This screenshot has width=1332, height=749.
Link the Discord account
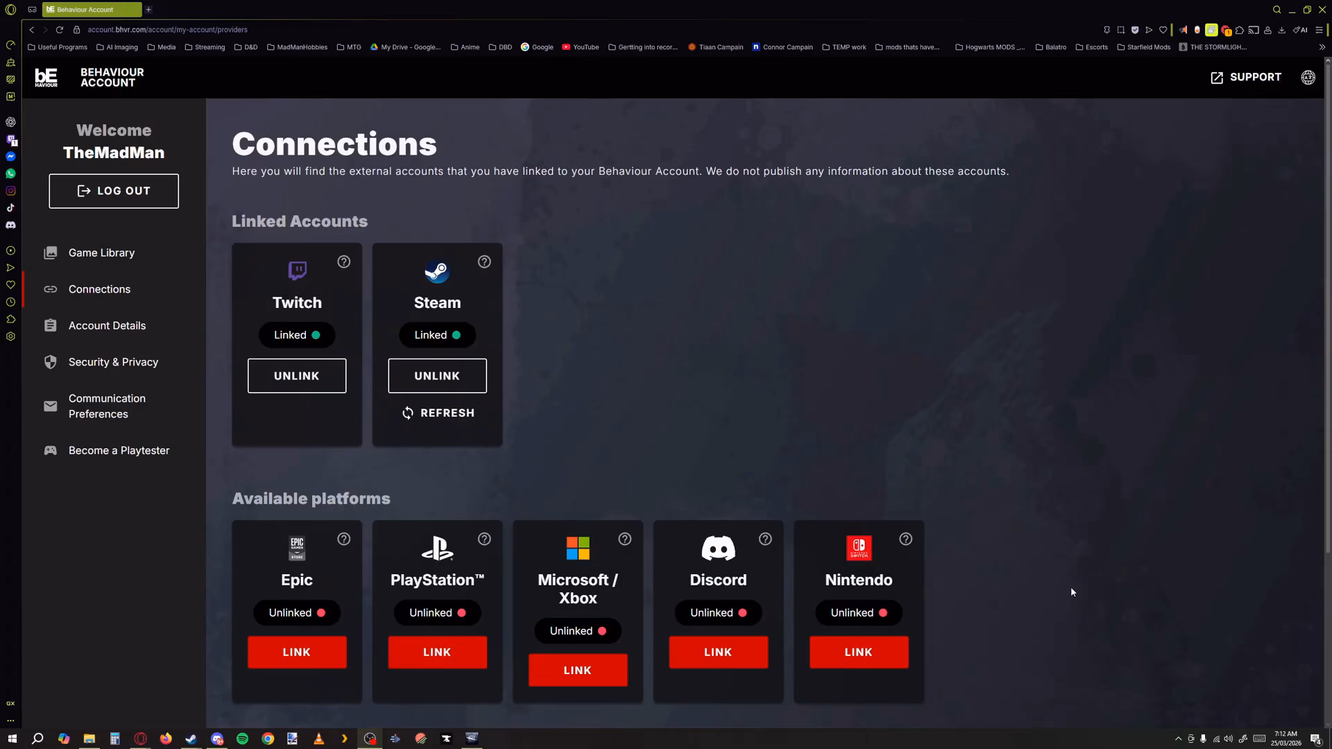tap(718, 653)
